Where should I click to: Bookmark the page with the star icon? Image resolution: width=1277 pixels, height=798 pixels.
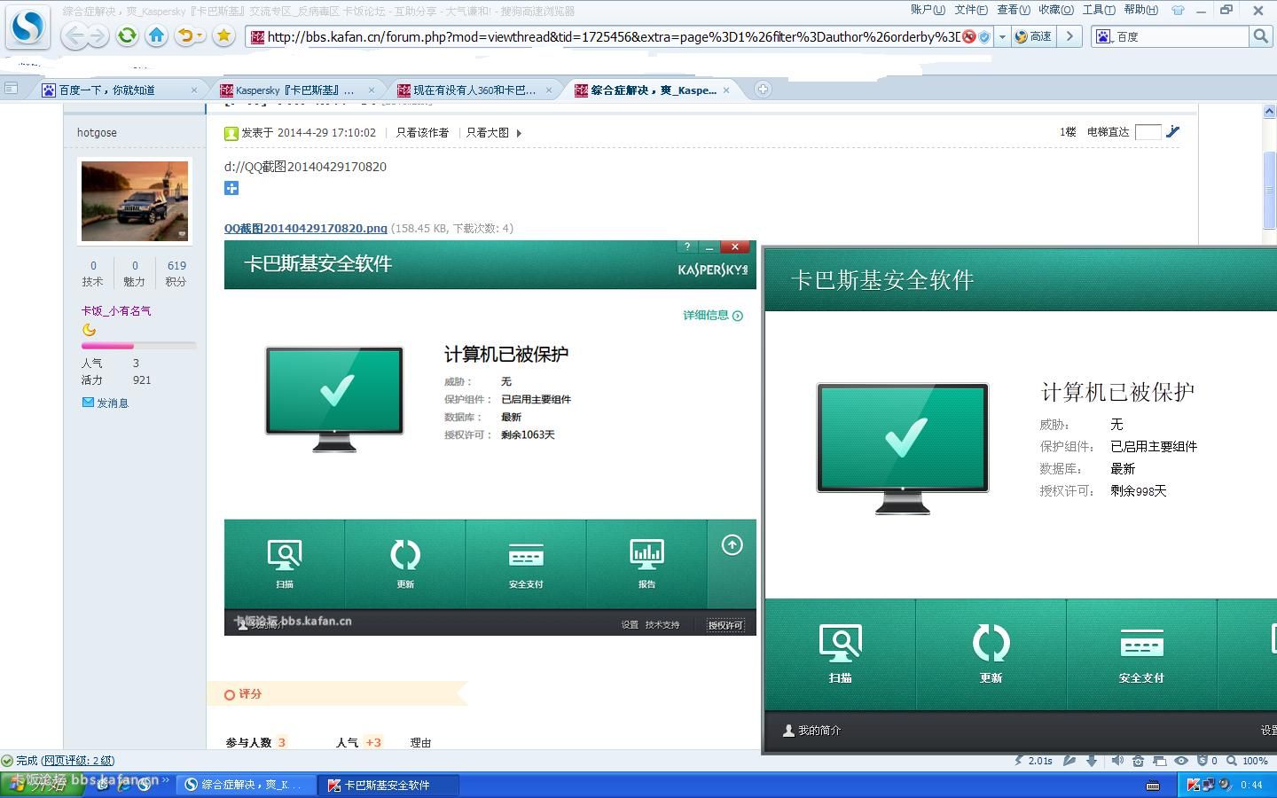tap(223, 35)
